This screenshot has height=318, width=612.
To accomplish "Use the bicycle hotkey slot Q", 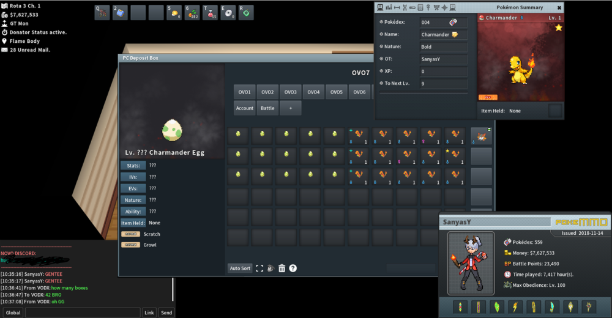I will pos(102,12).
